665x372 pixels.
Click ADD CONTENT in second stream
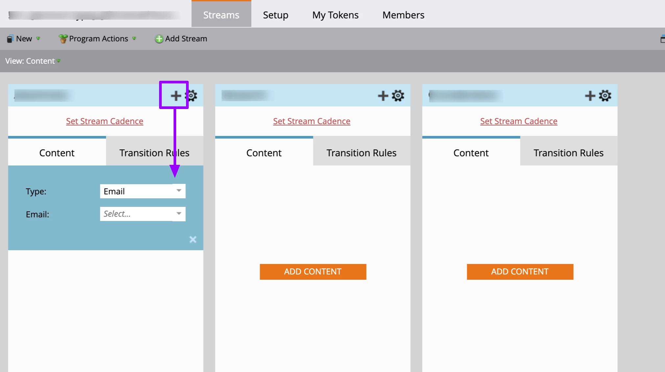click(x=313, y=272)
